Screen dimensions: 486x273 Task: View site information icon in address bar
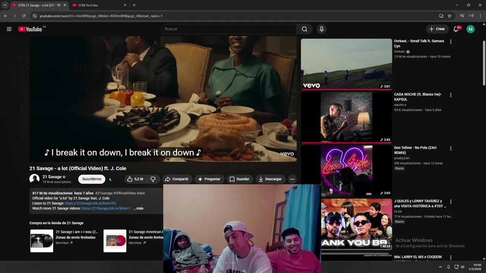click(x=35, y=16)
